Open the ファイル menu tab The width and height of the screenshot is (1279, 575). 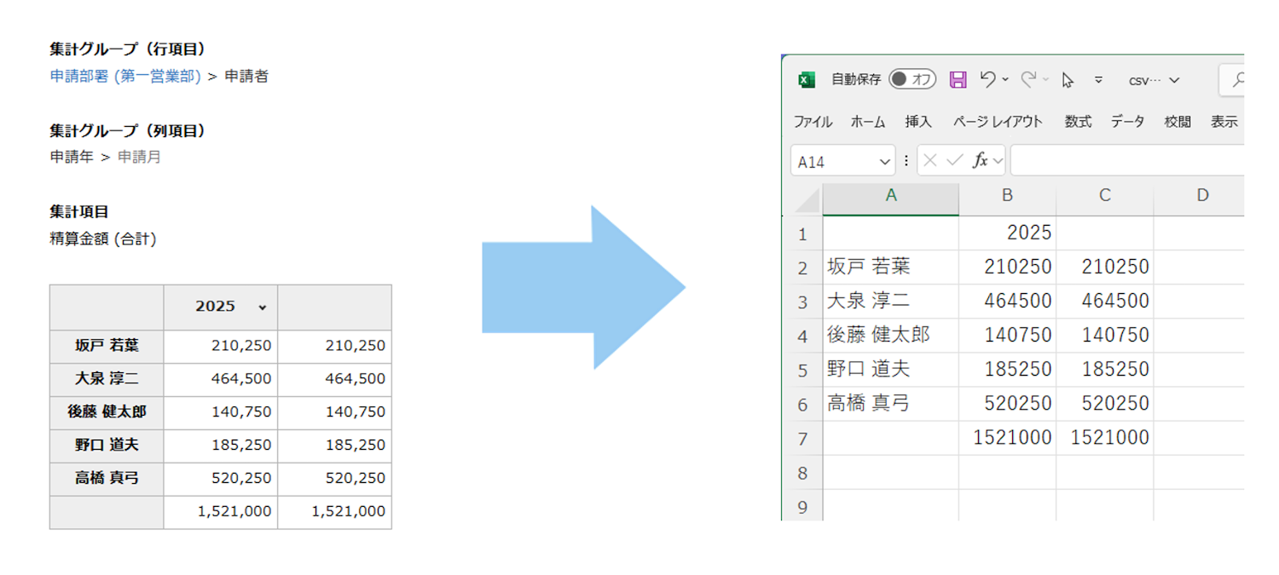812,122
